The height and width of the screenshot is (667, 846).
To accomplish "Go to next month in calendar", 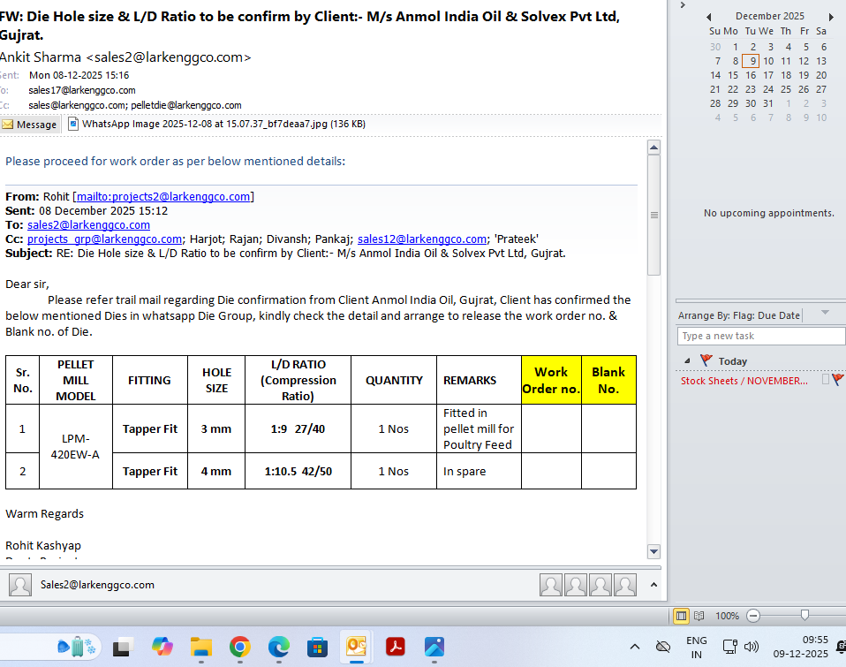I will (x=831, y=17).
